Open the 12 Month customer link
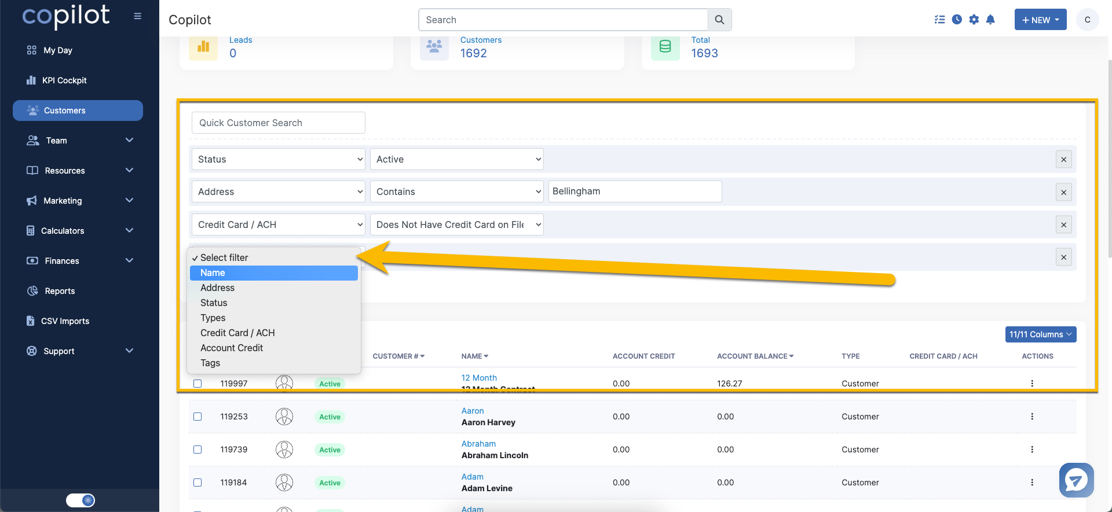 tap(479, 378)
